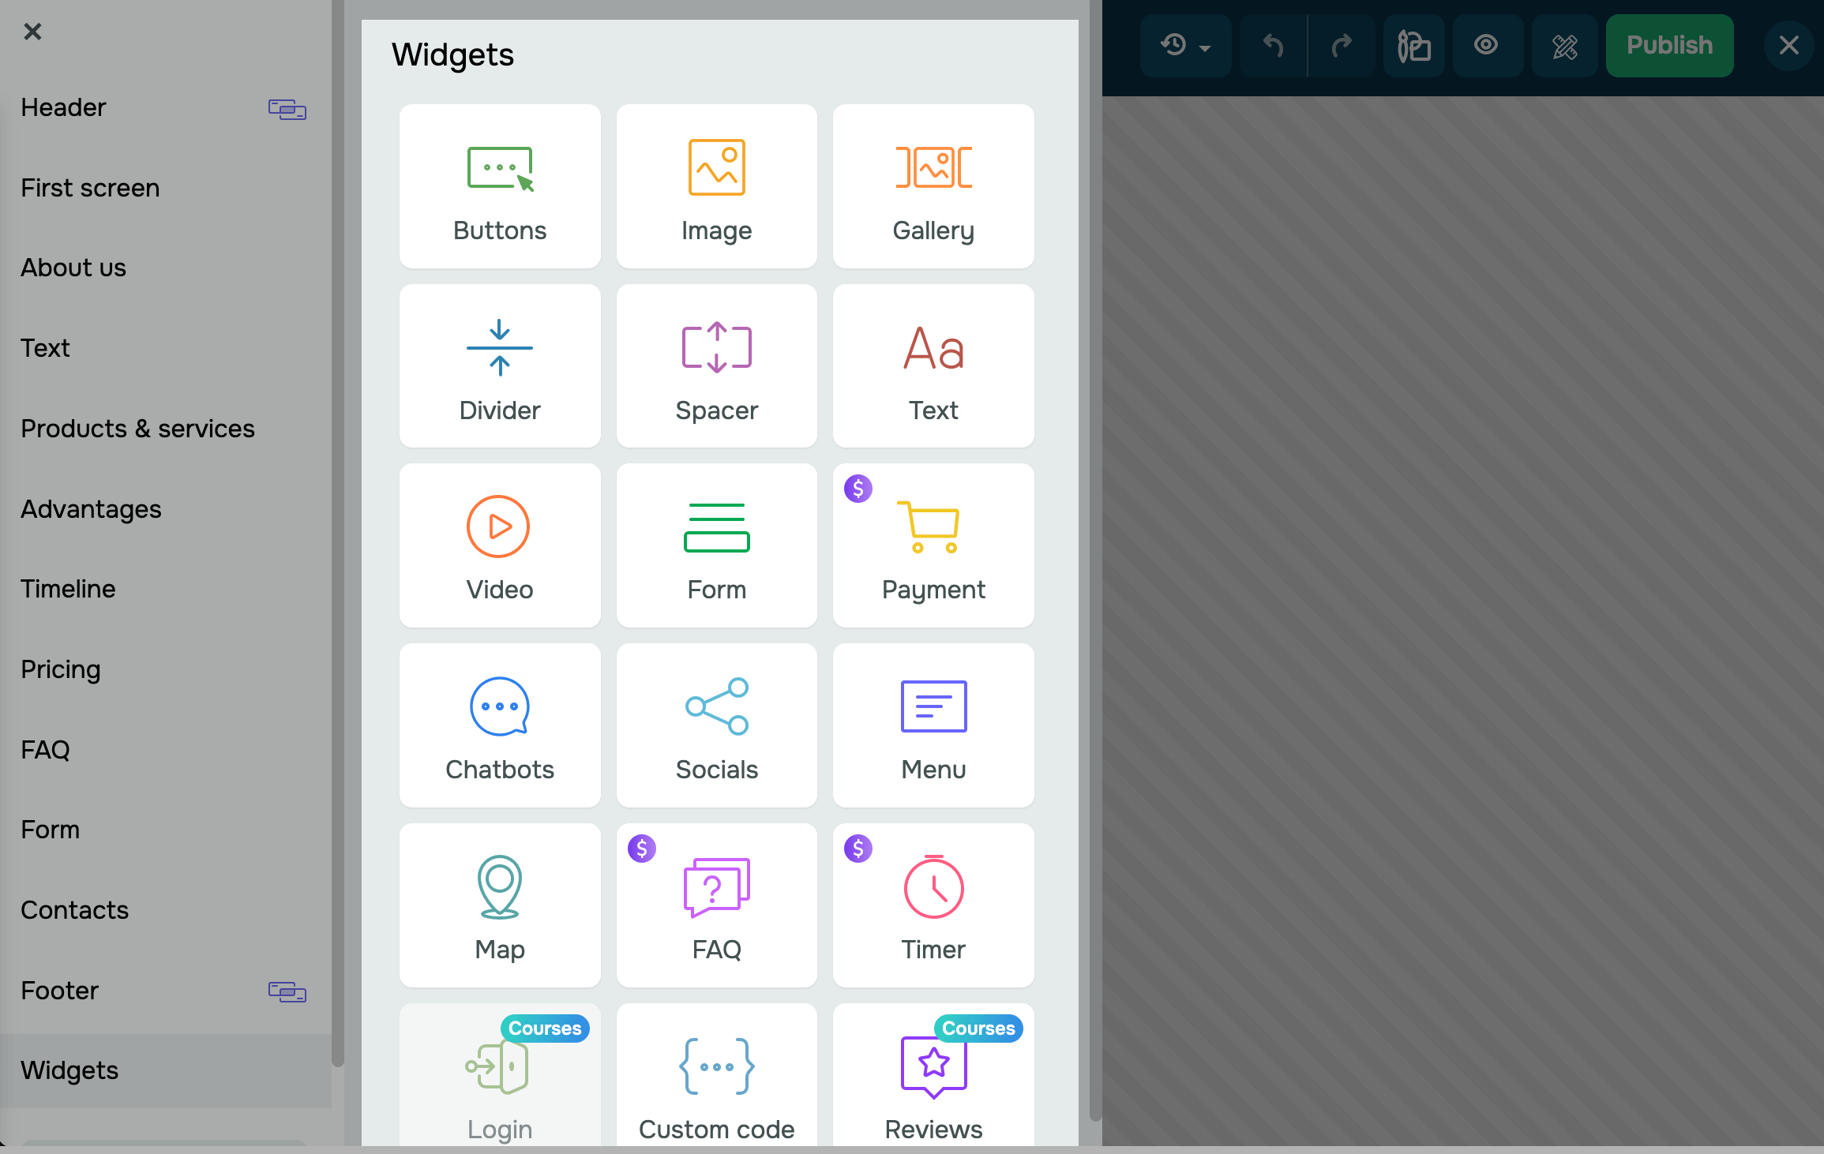Open Products & services section
This screenshot has width=1824, height=1154.
137,429
